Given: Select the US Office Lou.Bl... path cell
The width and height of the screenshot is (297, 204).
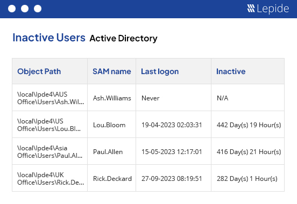Looking at the screenshot, I should [x=50, y=125].
